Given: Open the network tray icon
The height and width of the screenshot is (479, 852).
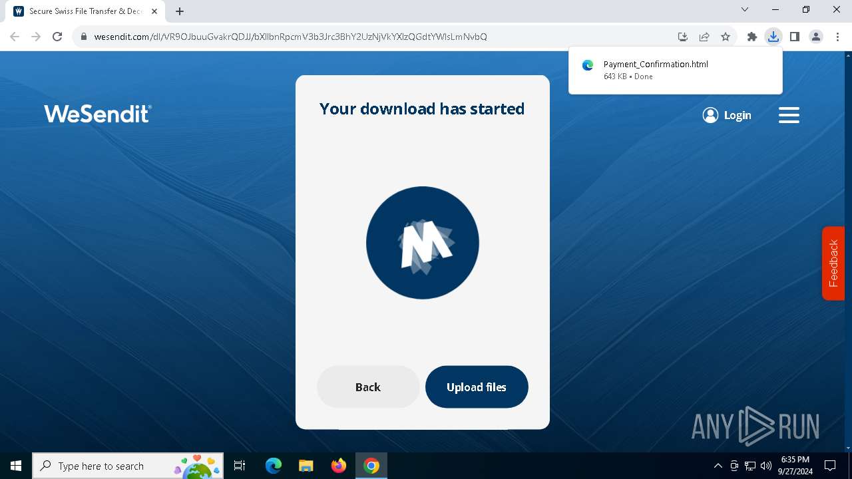Looking at the screenshot, I should [x=750, y=466].
